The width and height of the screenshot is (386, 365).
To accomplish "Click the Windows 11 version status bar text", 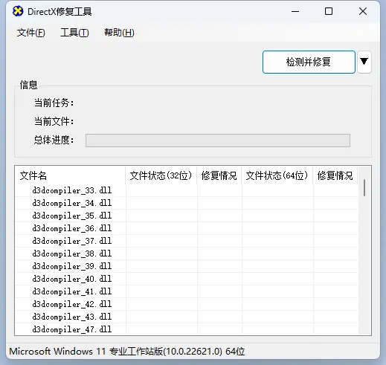I will tap(127, 352).
